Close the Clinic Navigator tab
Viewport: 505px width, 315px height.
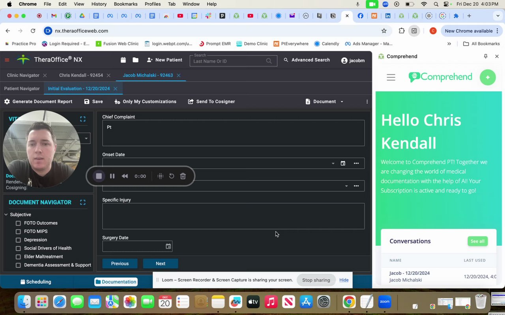45,75
